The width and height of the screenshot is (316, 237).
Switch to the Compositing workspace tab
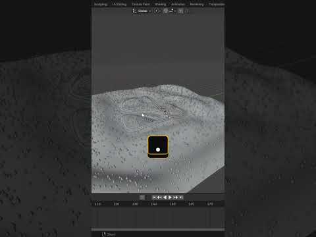pyautogui.click(x=216, y=4)
